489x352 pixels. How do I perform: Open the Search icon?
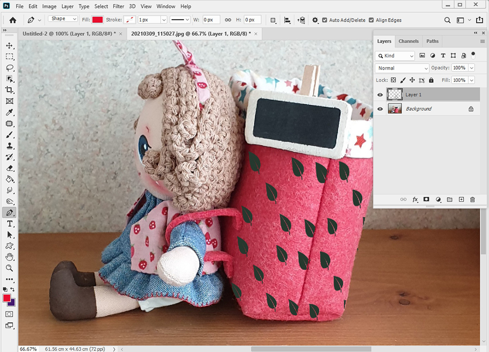[x=447, y=20]
